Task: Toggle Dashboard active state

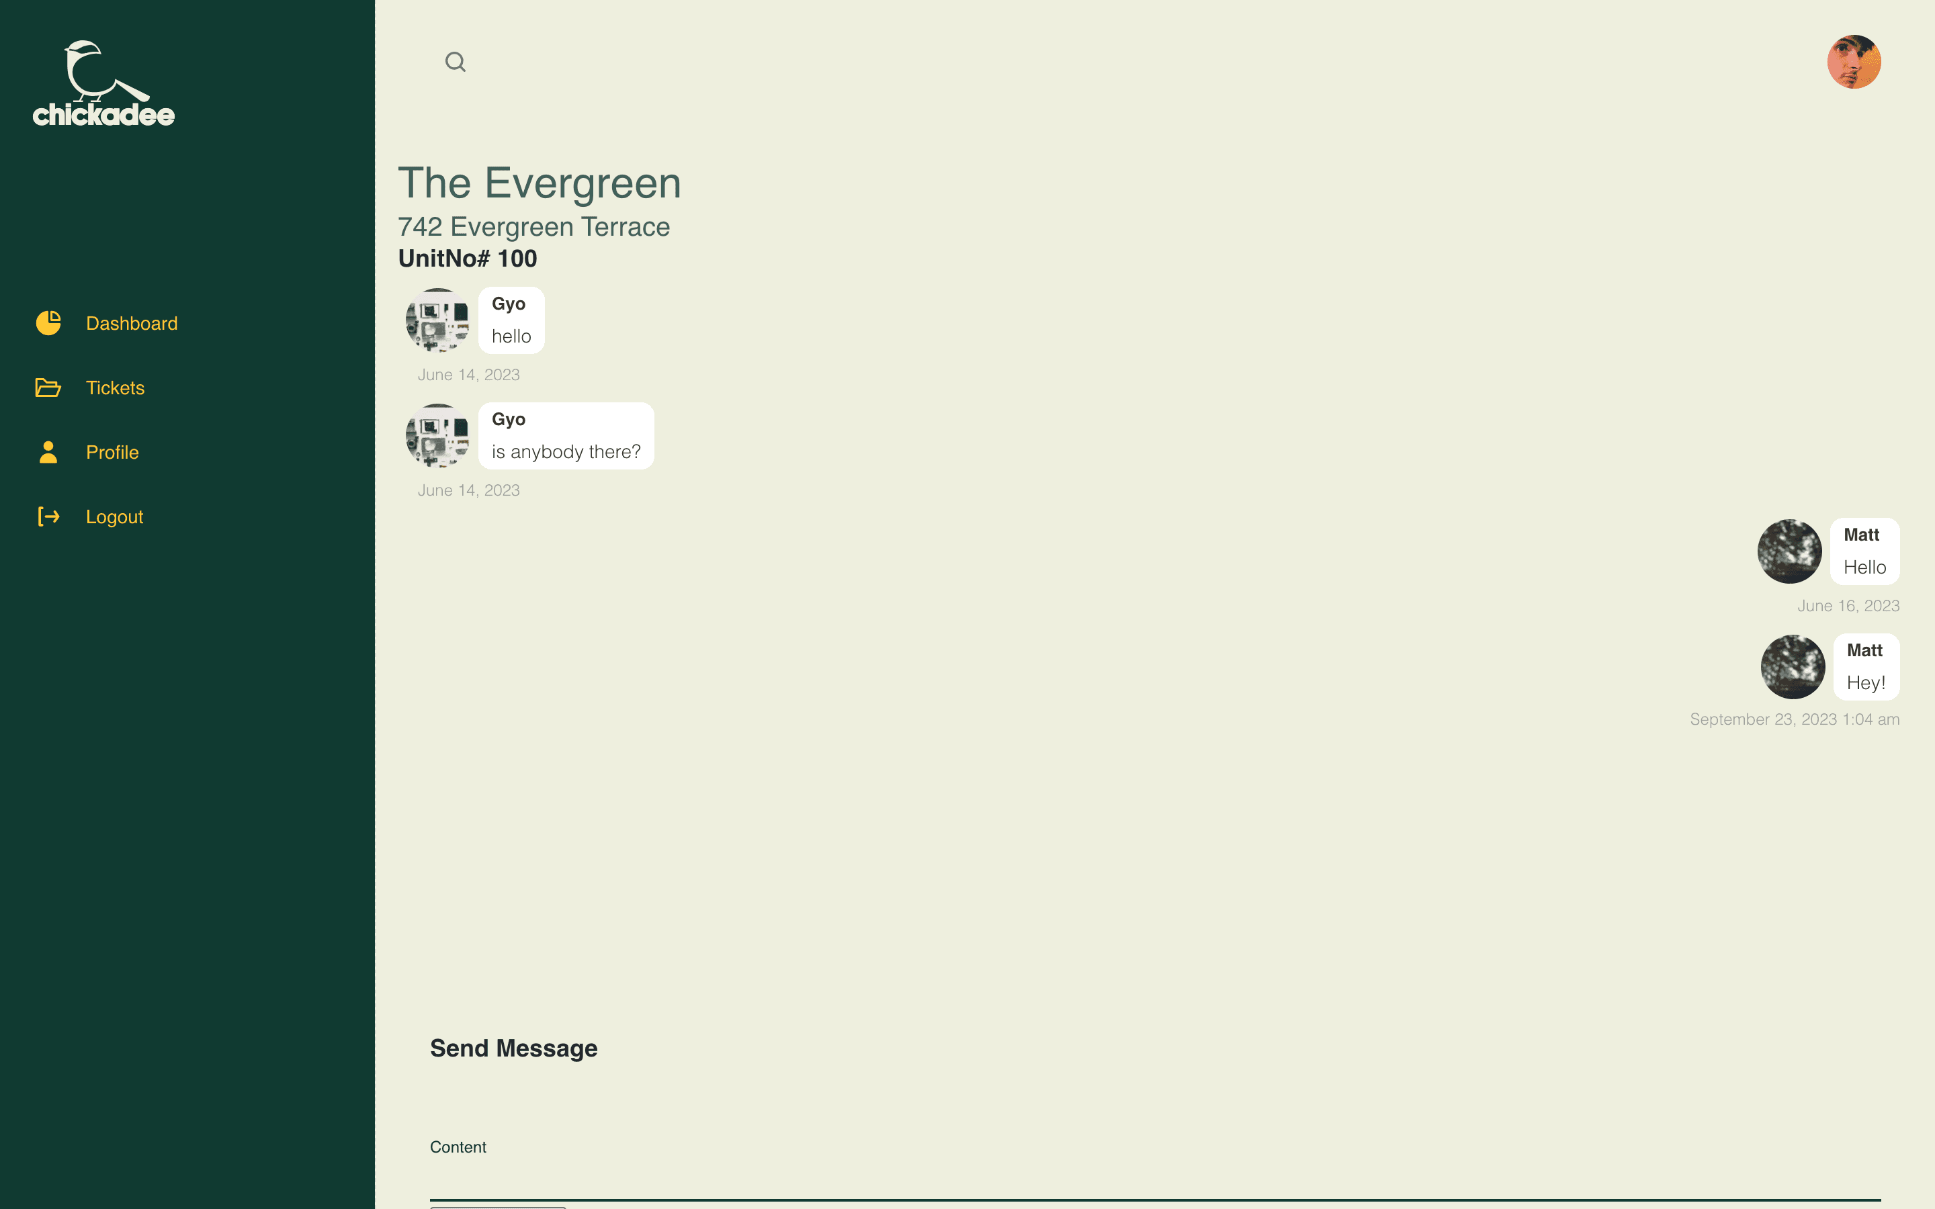Action: point(131,322)
